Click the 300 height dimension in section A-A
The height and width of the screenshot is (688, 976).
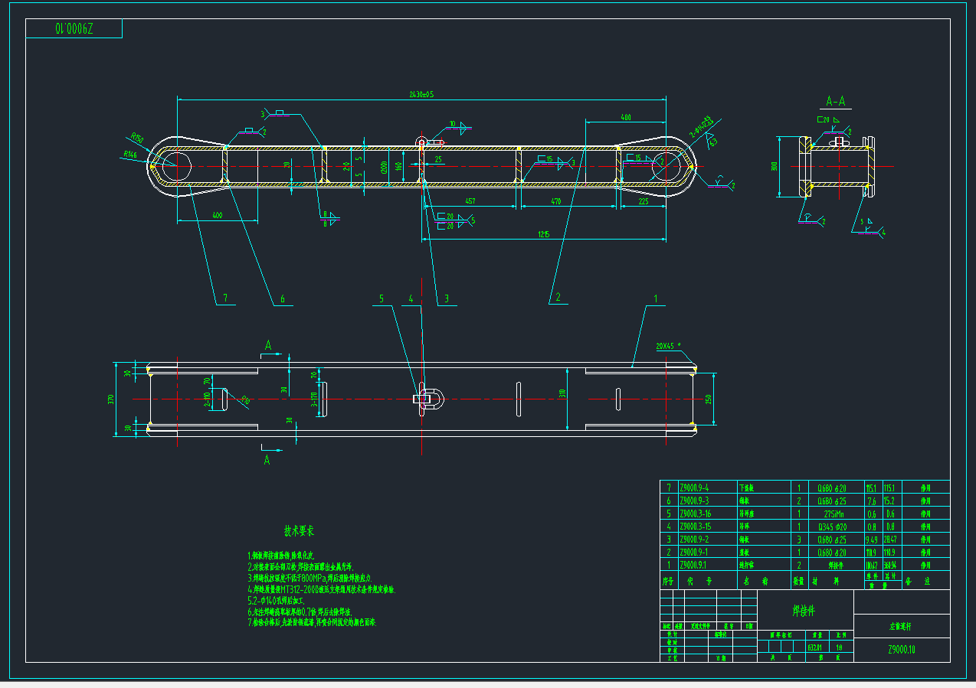pyautogui.click(x=775, y=167)
